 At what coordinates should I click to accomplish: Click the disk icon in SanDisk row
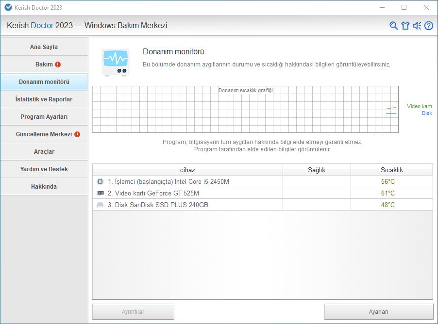coord(100,205)
